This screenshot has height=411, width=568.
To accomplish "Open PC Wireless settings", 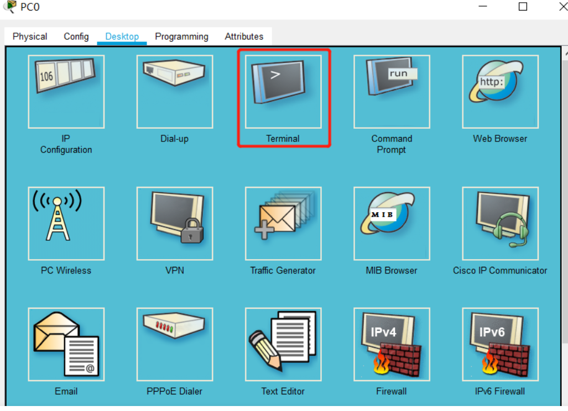I will [x=66, y=224].
